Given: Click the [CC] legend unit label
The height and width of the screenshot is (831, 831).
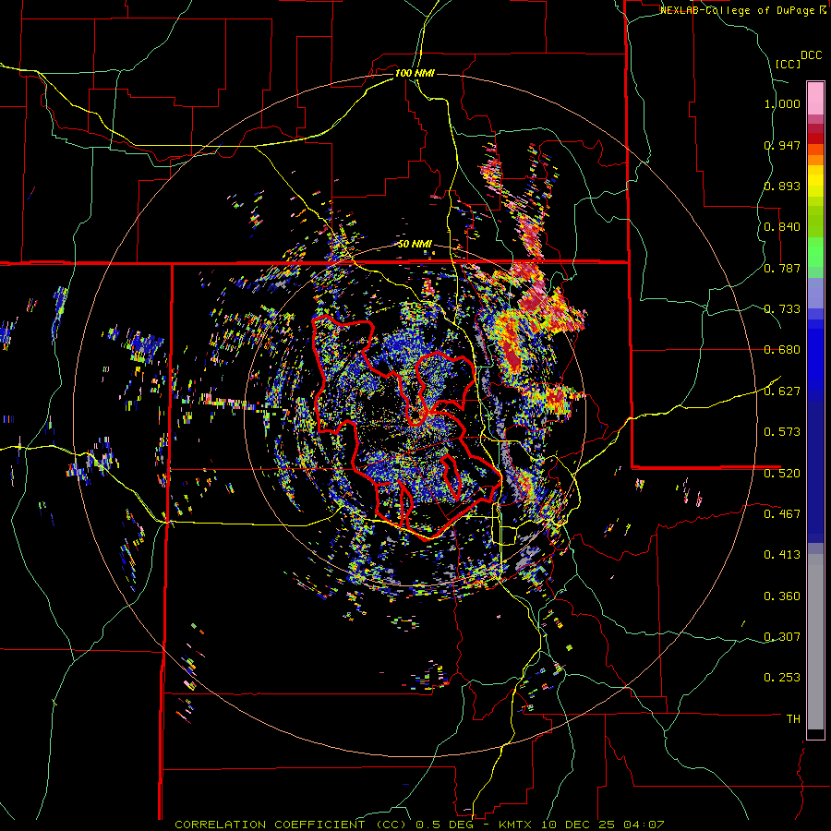Looking at the screenshot, I should pos(789,64).
